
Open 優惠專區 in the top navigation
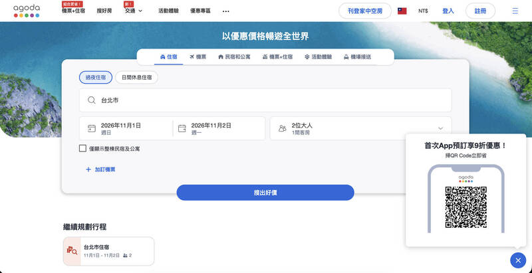[200, 11]
